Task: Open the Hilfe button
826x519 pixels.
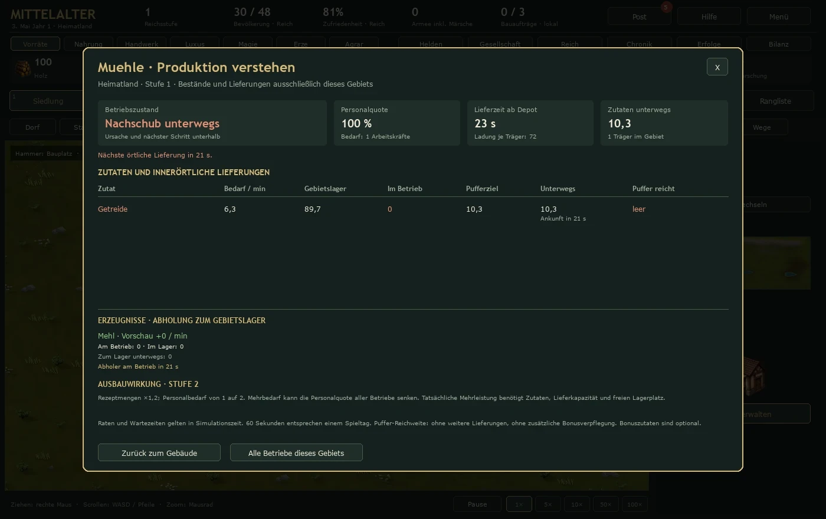Action: 709,17
